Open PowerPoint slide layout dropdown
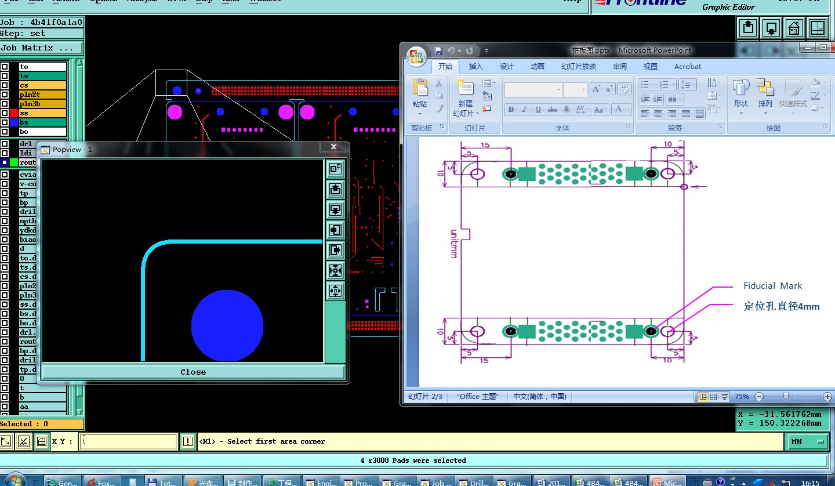 [x=489, y=84]
